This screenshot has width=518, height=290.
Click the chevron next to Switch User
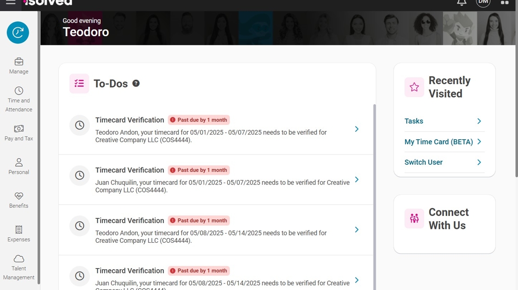(479, 162)
